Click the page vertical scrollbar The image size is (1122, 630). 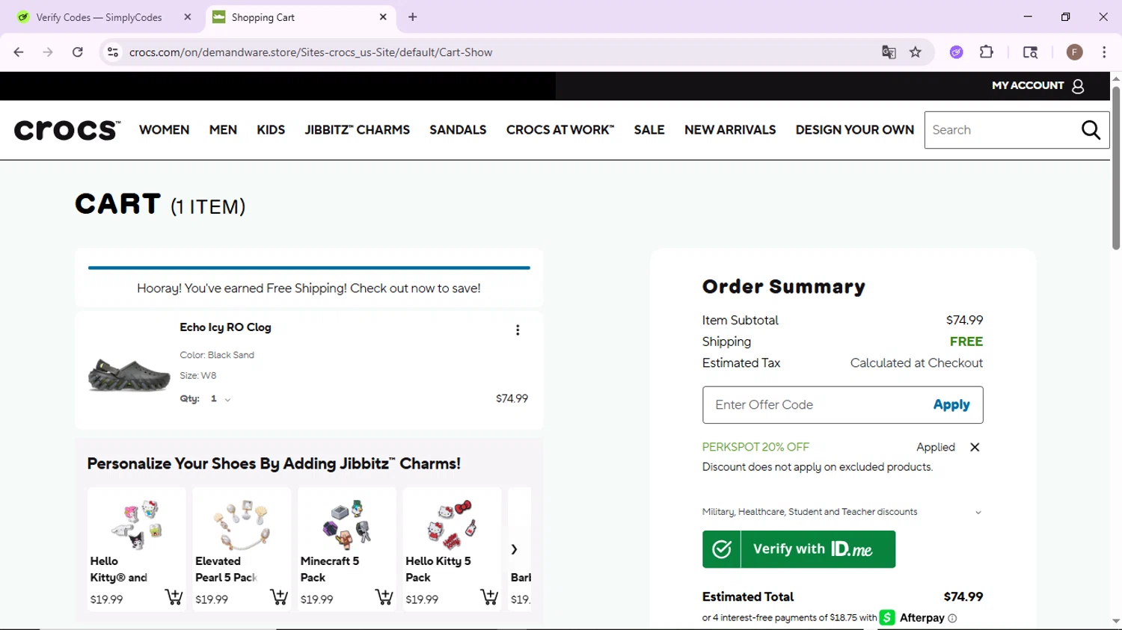click(1116, 168)
